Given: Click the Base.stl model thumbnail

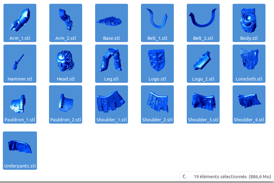Looking at the screenshot, I should (109, 21).
